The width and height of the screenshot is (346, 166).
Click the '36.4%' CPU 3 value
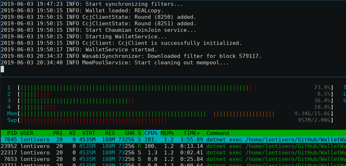(x=322, y=101)
